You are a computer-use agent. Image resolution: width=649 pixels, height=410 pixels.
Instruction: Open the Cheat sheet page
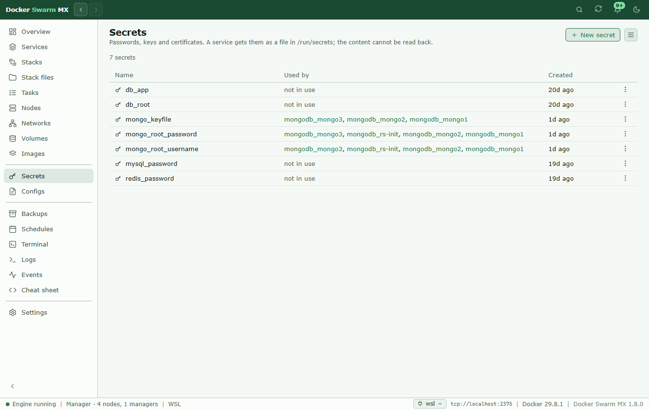pyautogui.click(x=49, y=290)
